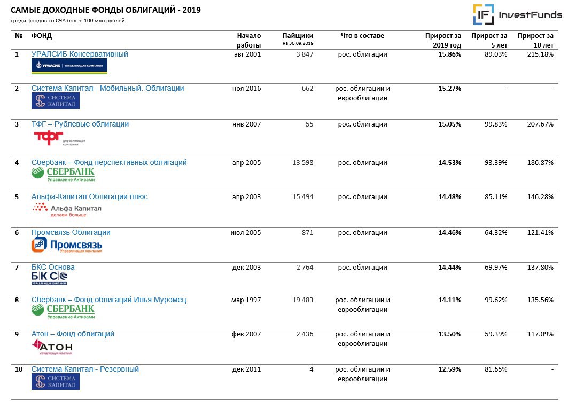Image resolution: width=576 pixels, height=409 pixels.
Task: Click the Сбербанк logo in row 4
Action: click(x=63, y=175)
